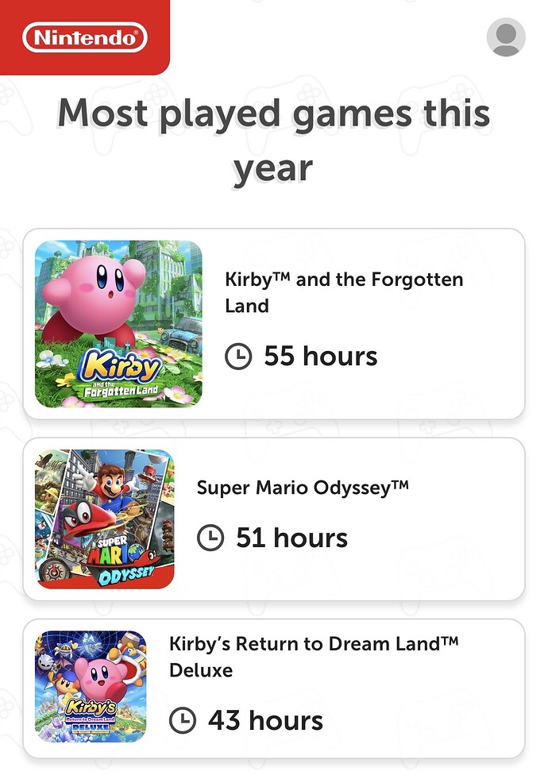
Task: Open Kirby and the Forgotten Land cover art
Action: coord(118,324)
